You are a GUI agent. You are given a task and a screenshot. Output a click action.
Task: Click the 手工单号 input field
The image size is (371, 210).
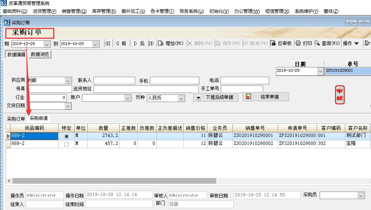tap(242, 89)
